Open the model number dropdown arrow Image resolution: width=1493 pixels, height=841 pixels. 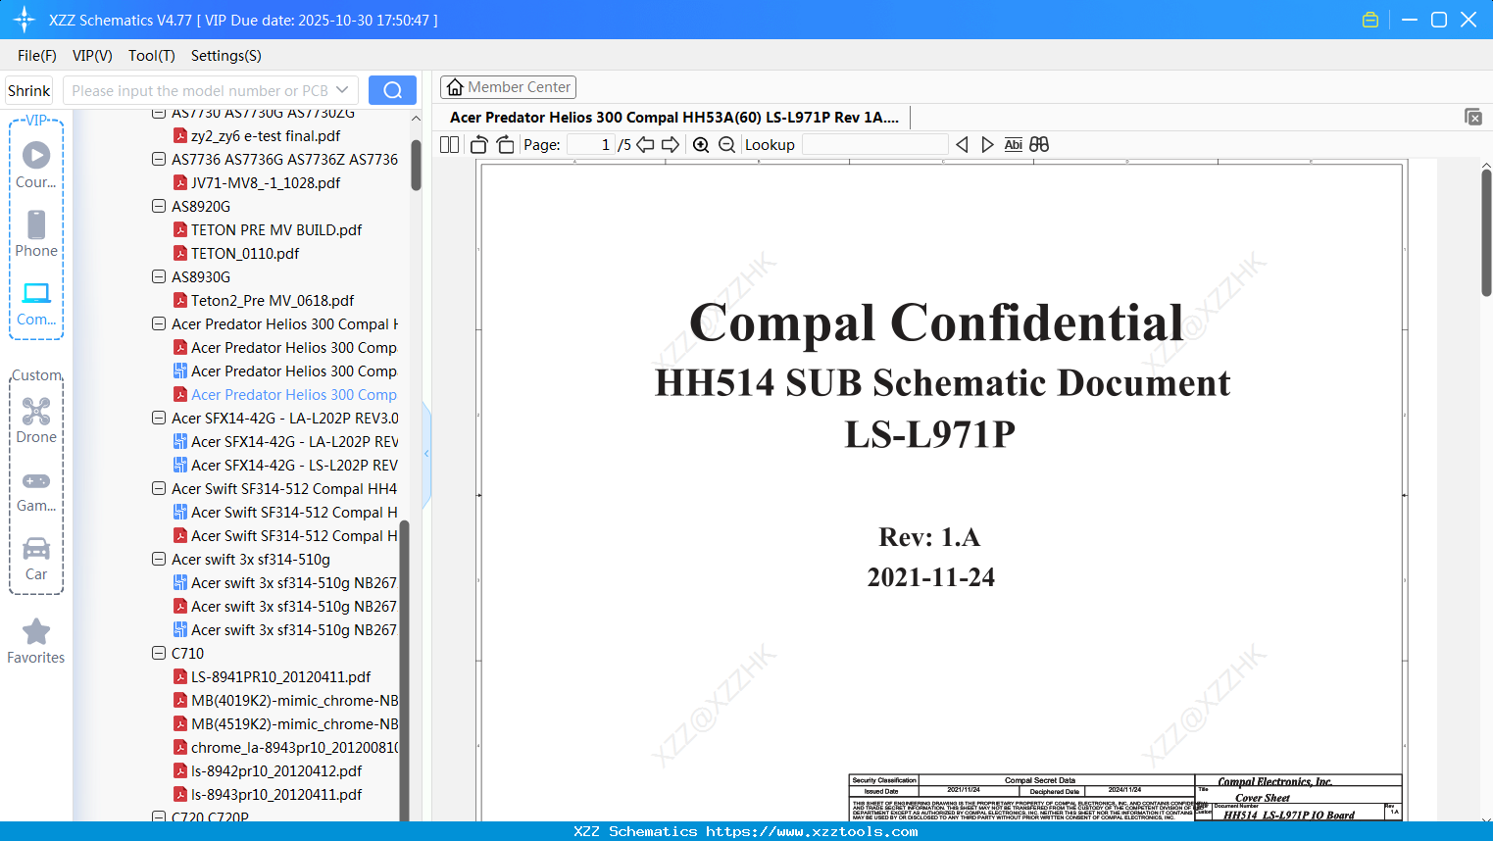pos(342,90)
